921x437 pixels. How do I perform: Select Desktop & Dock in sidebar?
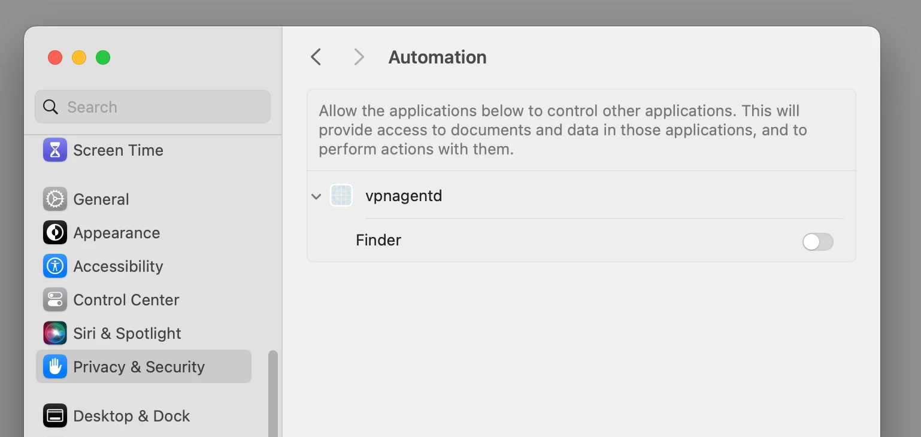(131, 415)
